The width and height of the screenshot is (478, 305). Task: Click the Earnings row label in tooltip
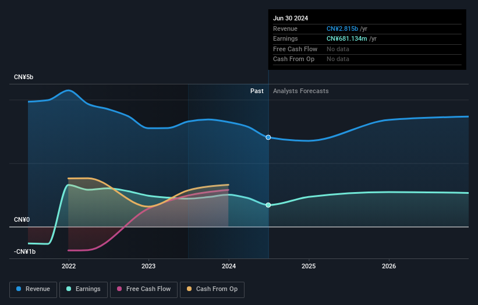[x=285, y=38]
